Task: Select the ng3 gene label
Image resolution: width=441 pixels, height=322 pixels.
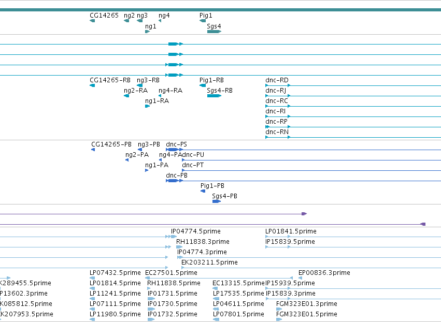Action: point(142,16)
